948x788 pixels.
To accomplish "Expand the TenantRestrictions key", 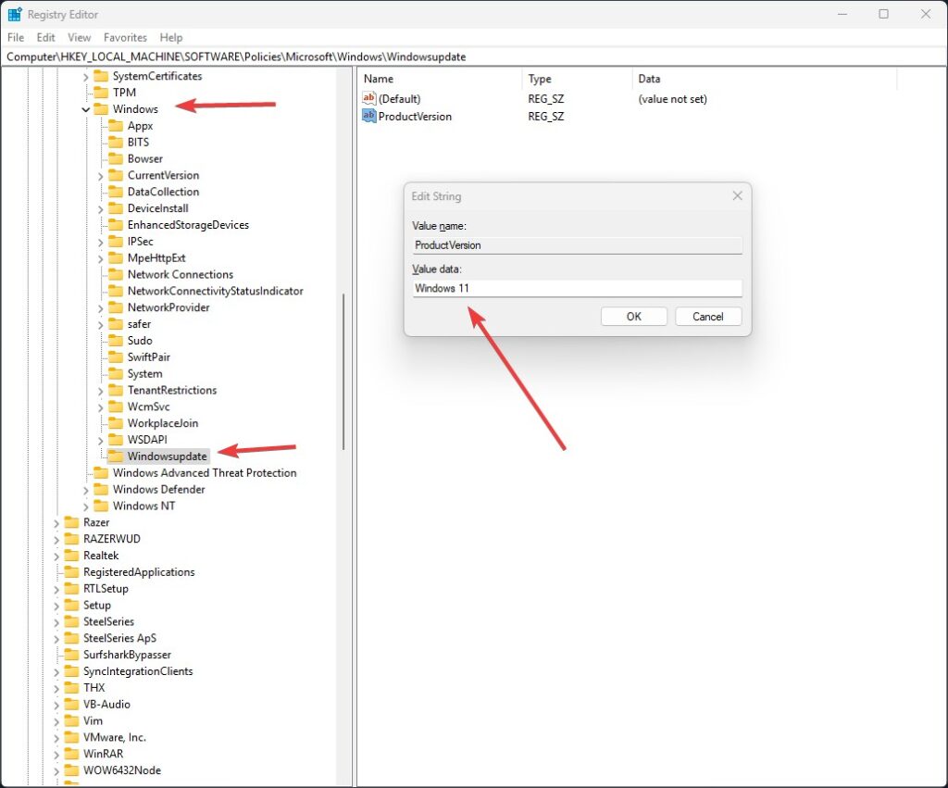I will (100, 392).
